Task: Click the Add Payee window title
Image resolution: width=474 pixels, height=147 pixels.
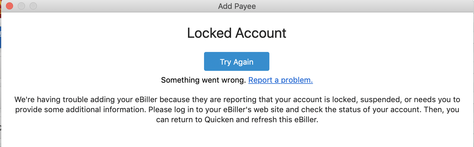Action: [x=237, y=6]
